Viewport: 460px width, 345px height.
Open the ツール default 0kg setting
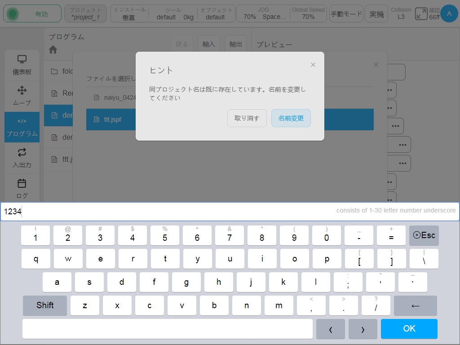point(173,14)
